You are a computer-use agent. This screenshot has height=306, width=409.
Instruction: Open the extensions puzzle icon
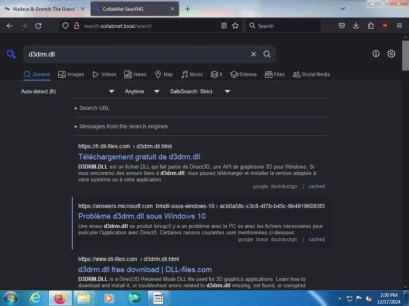(x=371, y=25)
